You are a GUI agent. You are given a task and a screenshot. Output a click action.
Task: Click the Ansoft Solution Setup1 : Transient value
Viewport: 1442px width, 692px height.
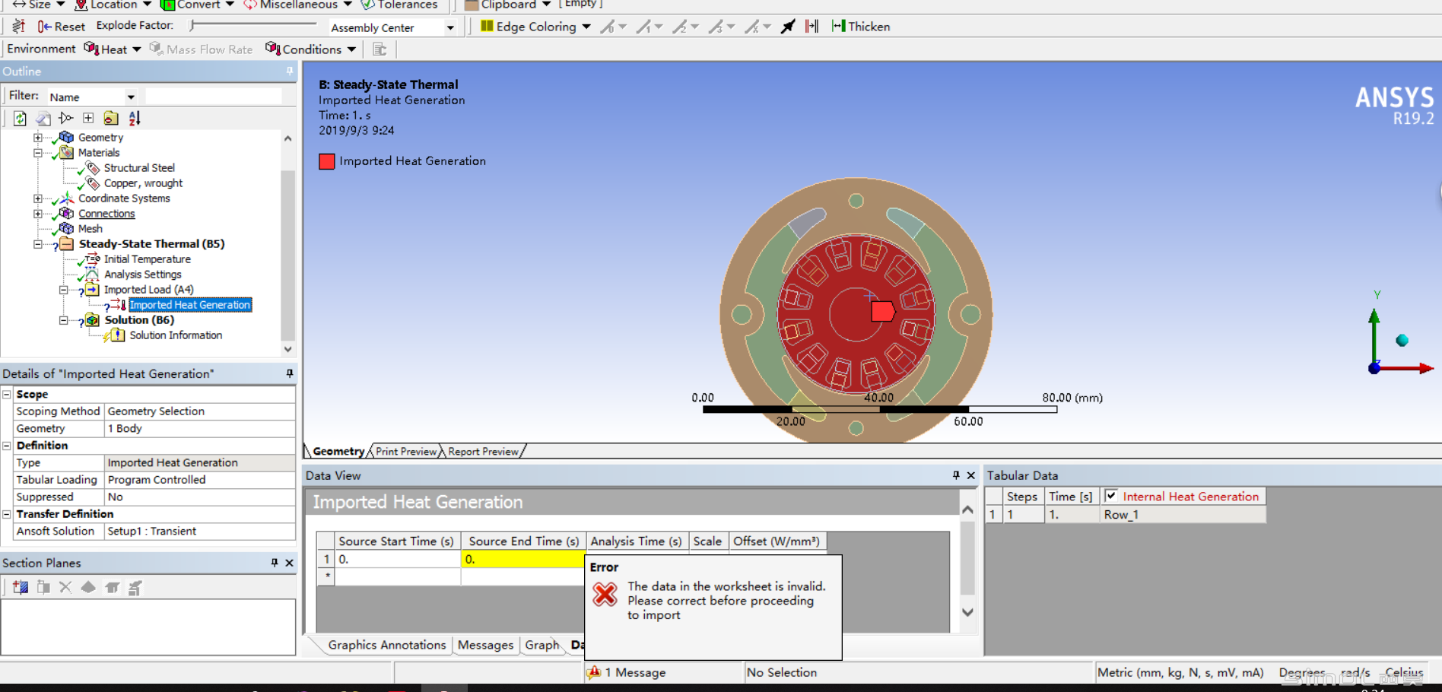point(199,532)
